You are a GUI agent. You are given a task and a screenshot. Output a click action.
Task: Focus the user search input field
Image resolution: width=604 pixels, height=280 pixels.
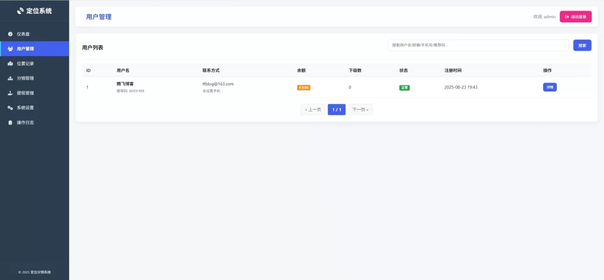478,45
